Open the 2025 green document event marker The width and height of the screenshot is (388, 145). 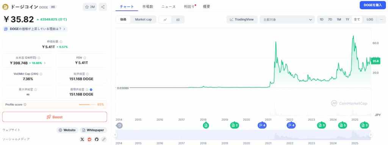(364, 125)
